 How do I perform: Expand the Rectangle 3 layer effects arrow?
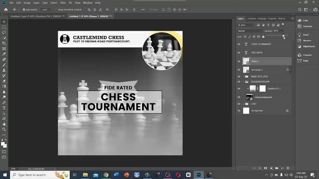[x=290, y=70]
